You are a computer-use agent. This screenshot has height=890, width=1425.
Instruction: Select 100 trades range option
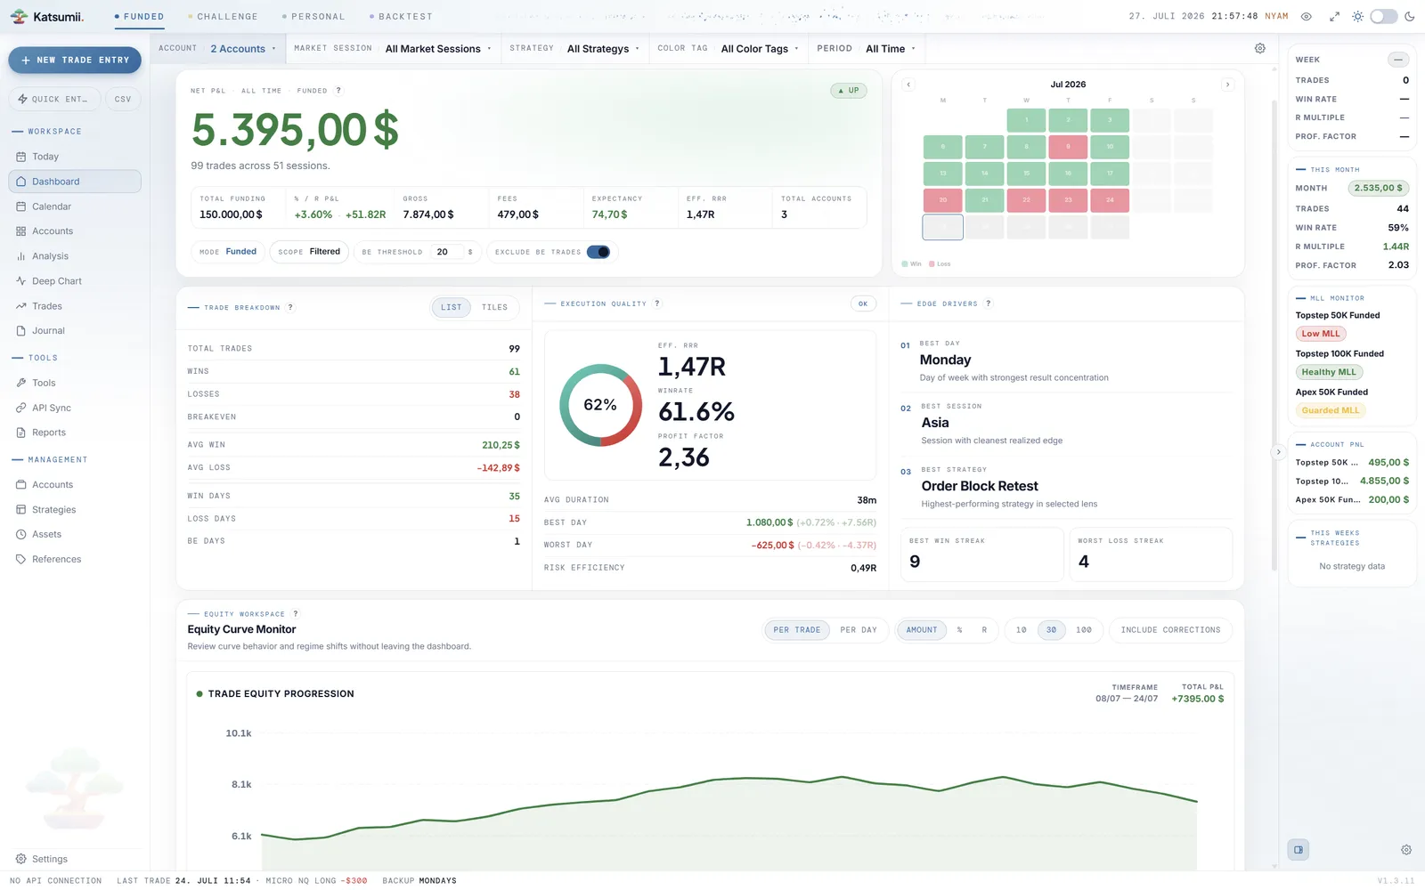pyautogui.click(x=1083, y=630)
